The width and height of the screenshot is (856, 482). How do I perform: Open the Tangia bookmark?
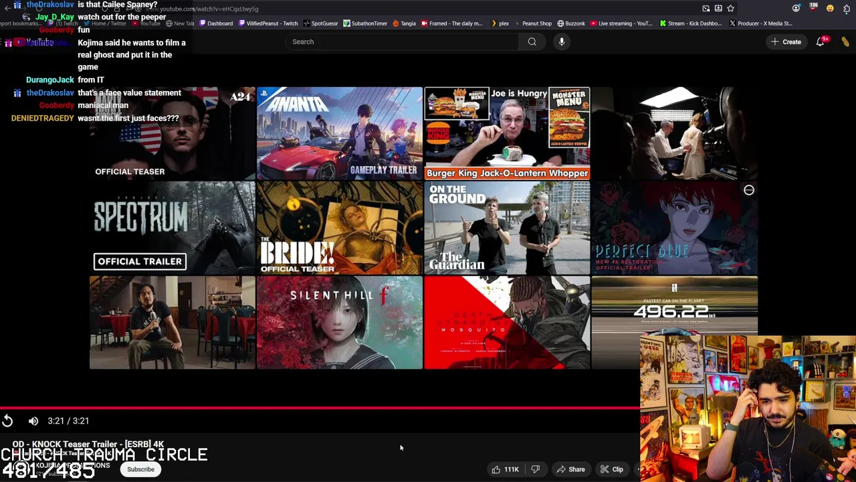[x=404, y=23]
